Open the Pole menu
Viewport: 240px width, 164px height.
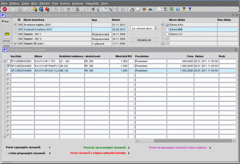(x=55, y=4)
